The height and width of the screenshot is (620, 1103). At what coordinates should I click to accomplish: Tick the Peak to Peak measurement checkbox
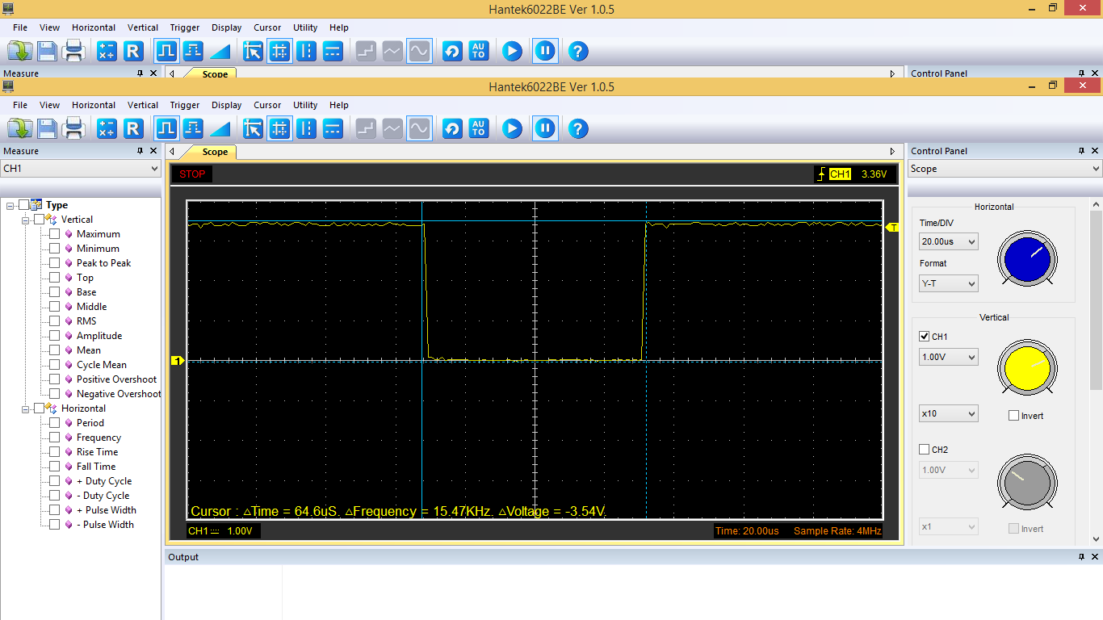pyautogui.click(x=55, y=263)
